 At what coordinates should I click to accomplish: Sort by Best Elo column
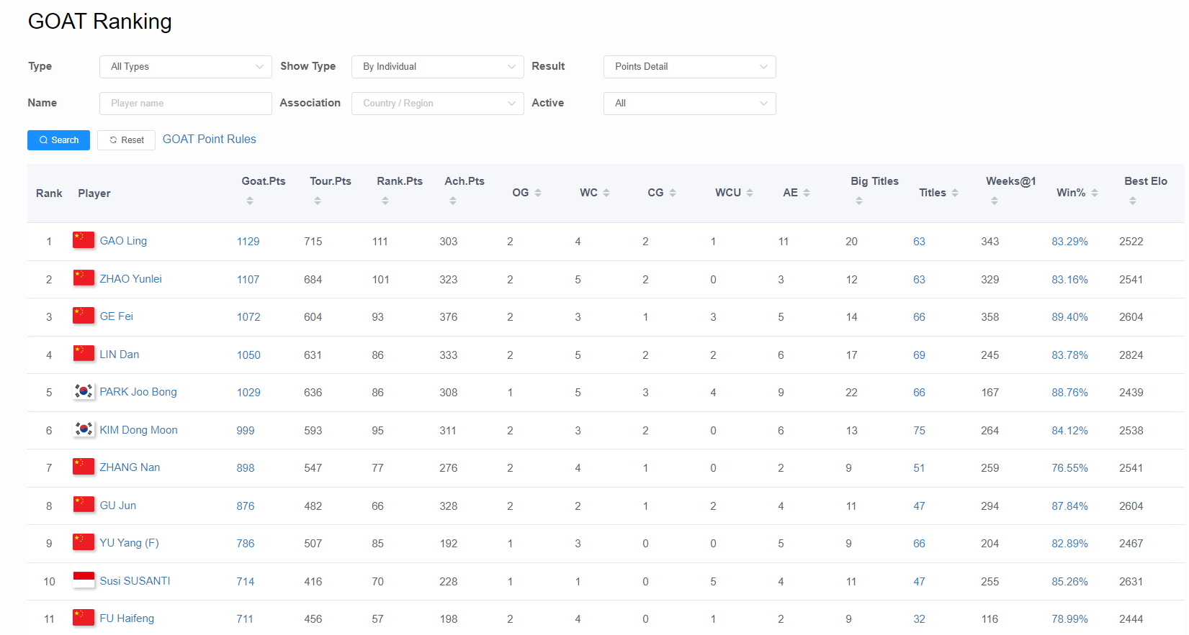(1133, 201)
